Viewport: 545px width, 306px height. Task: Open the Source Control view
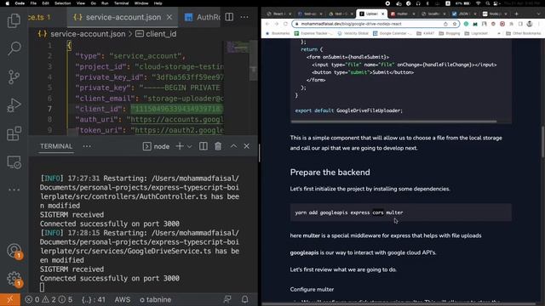pos(14,77)
